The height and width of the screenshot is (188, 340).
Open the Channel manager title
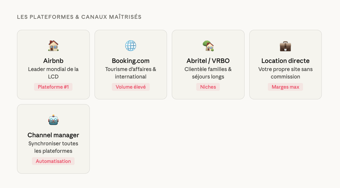[53, 135]
